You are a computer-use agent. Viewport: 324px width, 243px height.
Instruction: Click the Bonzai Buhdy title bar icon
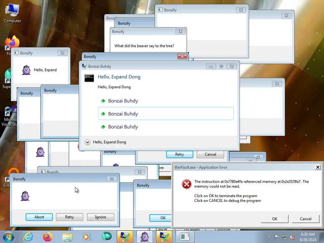(x=84, y=66)
